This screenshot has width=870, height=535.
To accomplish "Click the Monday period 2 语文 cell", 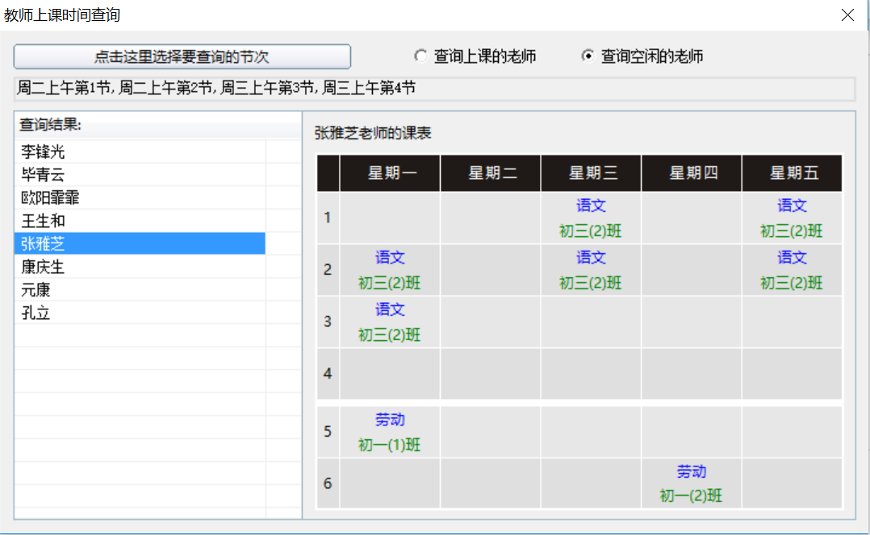I will click(x=390, y=270).
